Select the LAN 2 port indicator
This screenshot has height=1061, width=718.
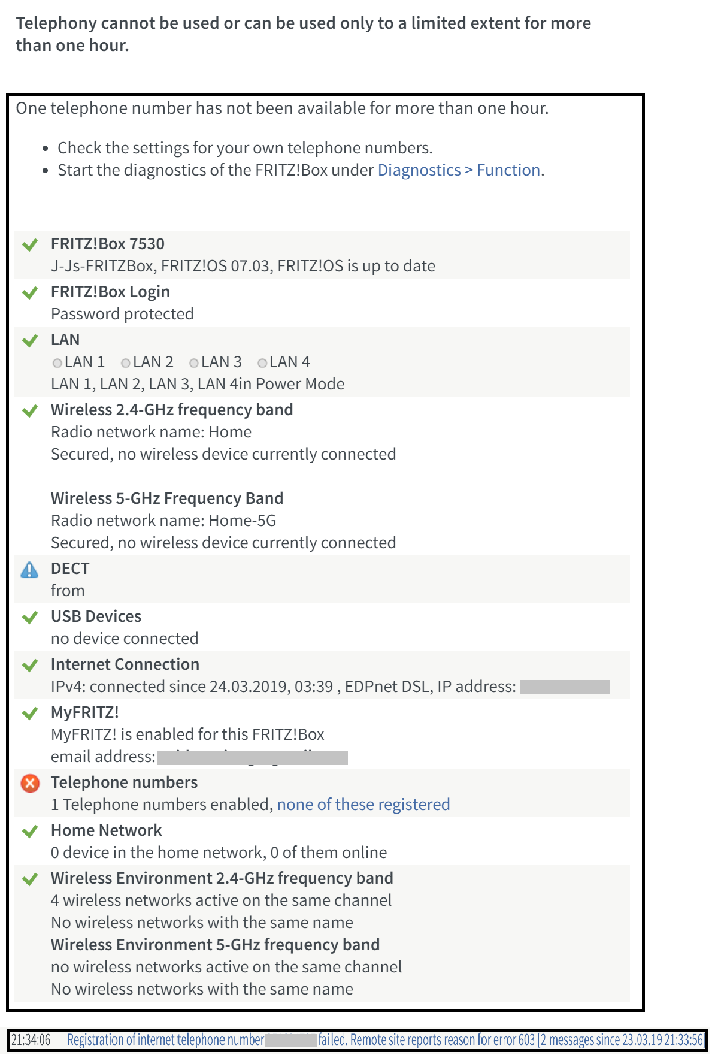[x=126, y=363]
